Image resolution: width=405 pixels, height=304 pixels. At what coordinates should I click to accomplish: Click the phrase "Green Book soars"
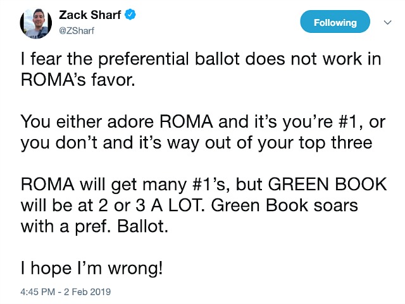pos(285,205)
